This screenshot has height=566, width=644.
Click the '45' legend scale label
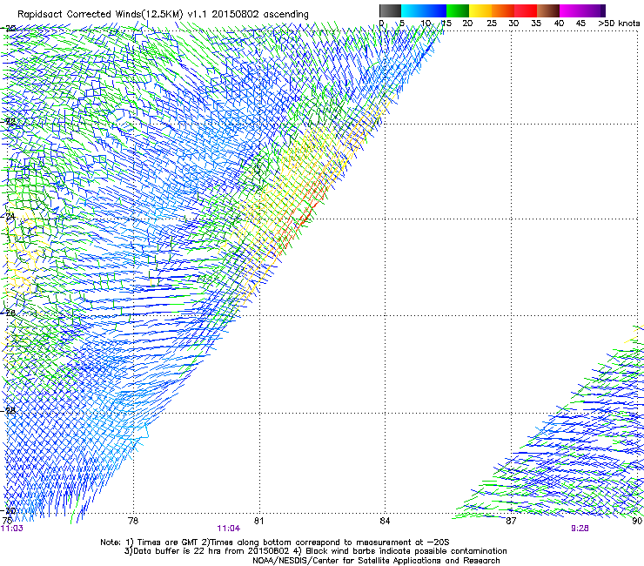[580, 24]
